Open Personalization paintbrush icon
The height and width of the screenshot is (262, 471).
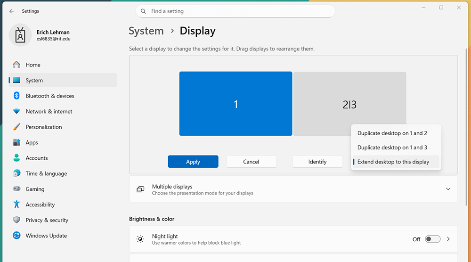pyautogui.click(x=17, y=127)
